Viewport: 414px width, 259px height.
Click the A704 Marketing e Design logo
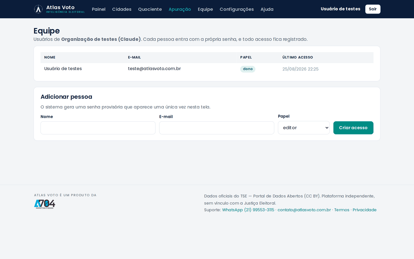[x=45, y=204]
